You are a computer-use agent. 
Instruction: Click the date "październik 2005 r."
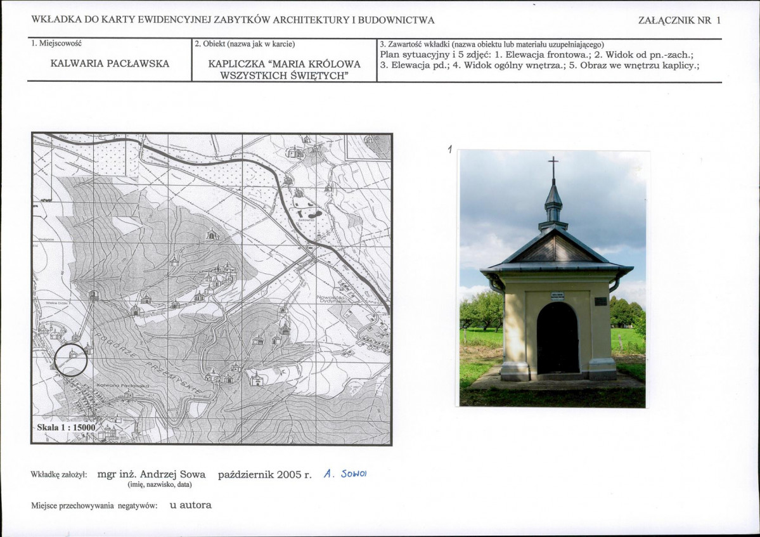pos(264,474)
